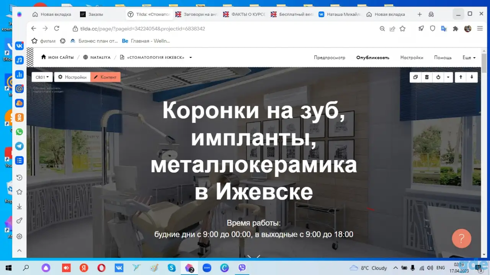Click the scroll-down chevron on the cover

[x=254, y=257]
